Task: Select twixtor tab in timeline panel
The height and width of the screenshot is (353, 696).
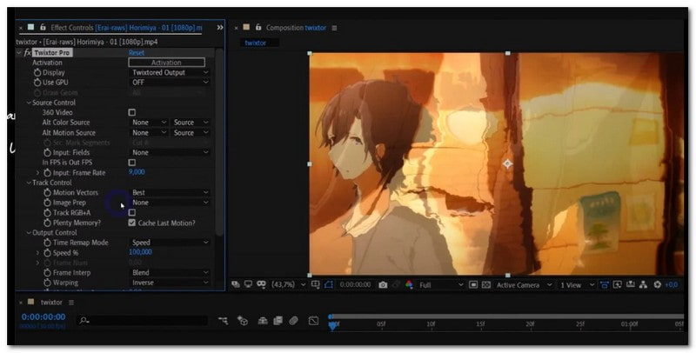Action: pyautogui.click(x=51, y=303)
